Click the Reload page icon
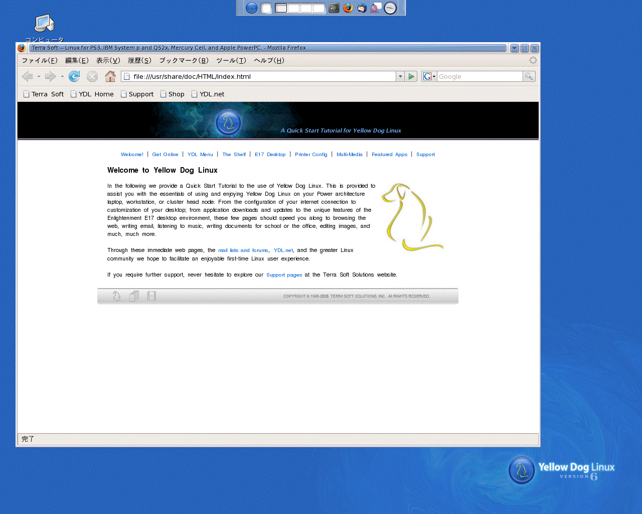The width and height of the screenshot is (642, 514). (x=74, y=76)
